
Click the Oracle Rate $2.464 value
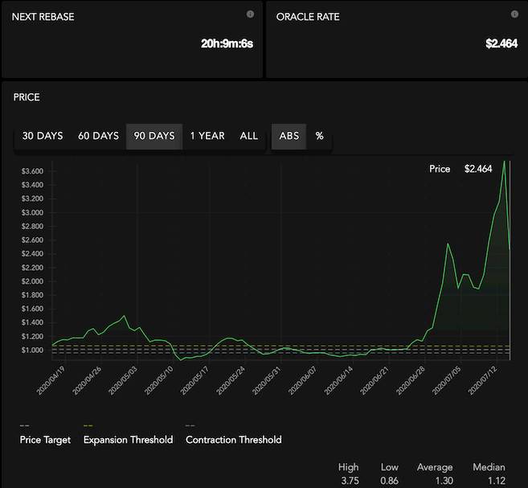(x=502, y=43)
